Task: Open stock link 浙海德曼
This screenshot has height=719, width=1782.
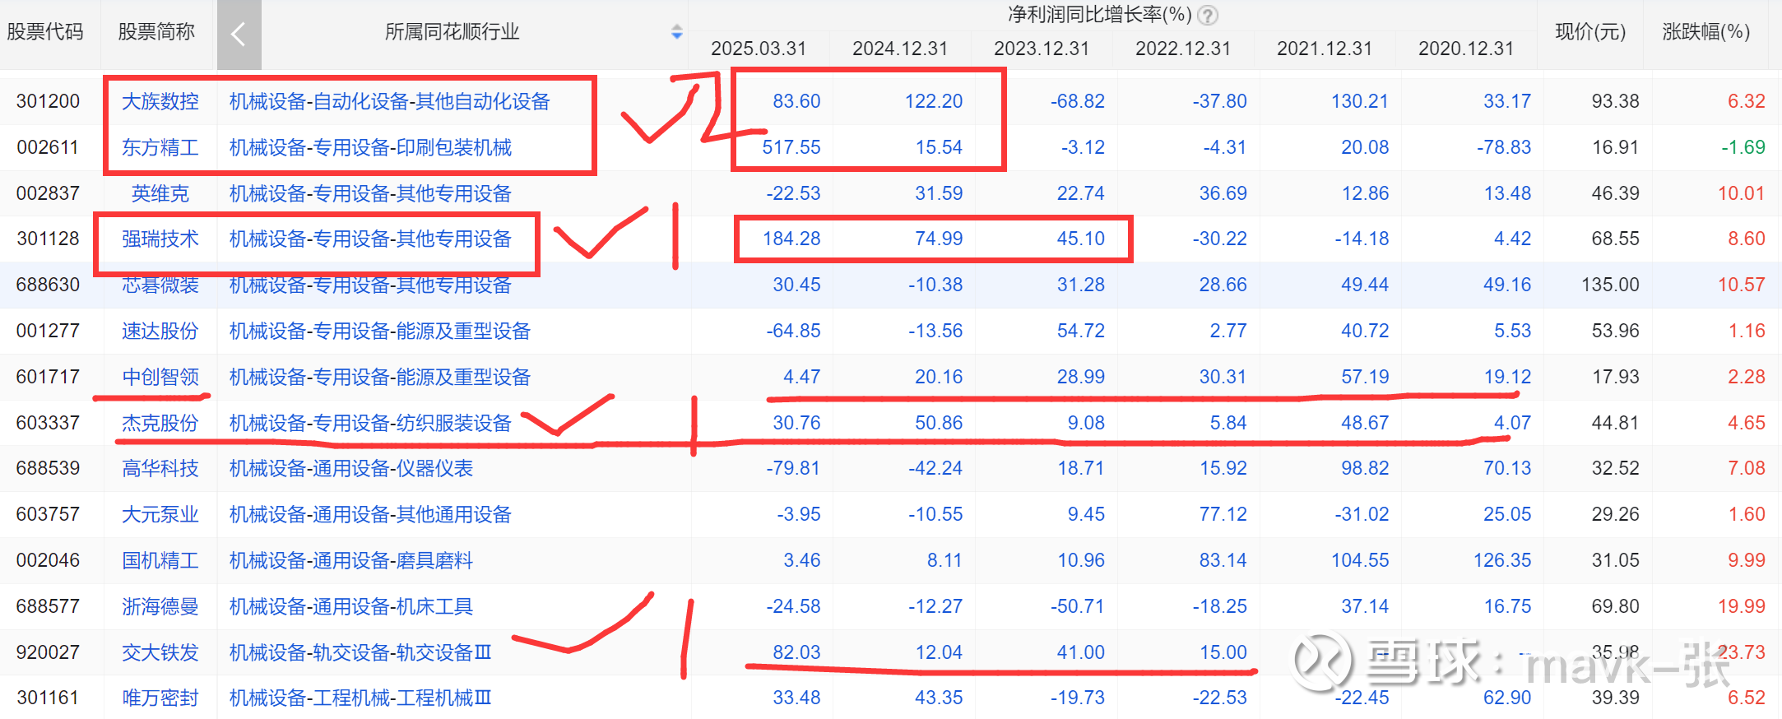Action: [160, 606]
